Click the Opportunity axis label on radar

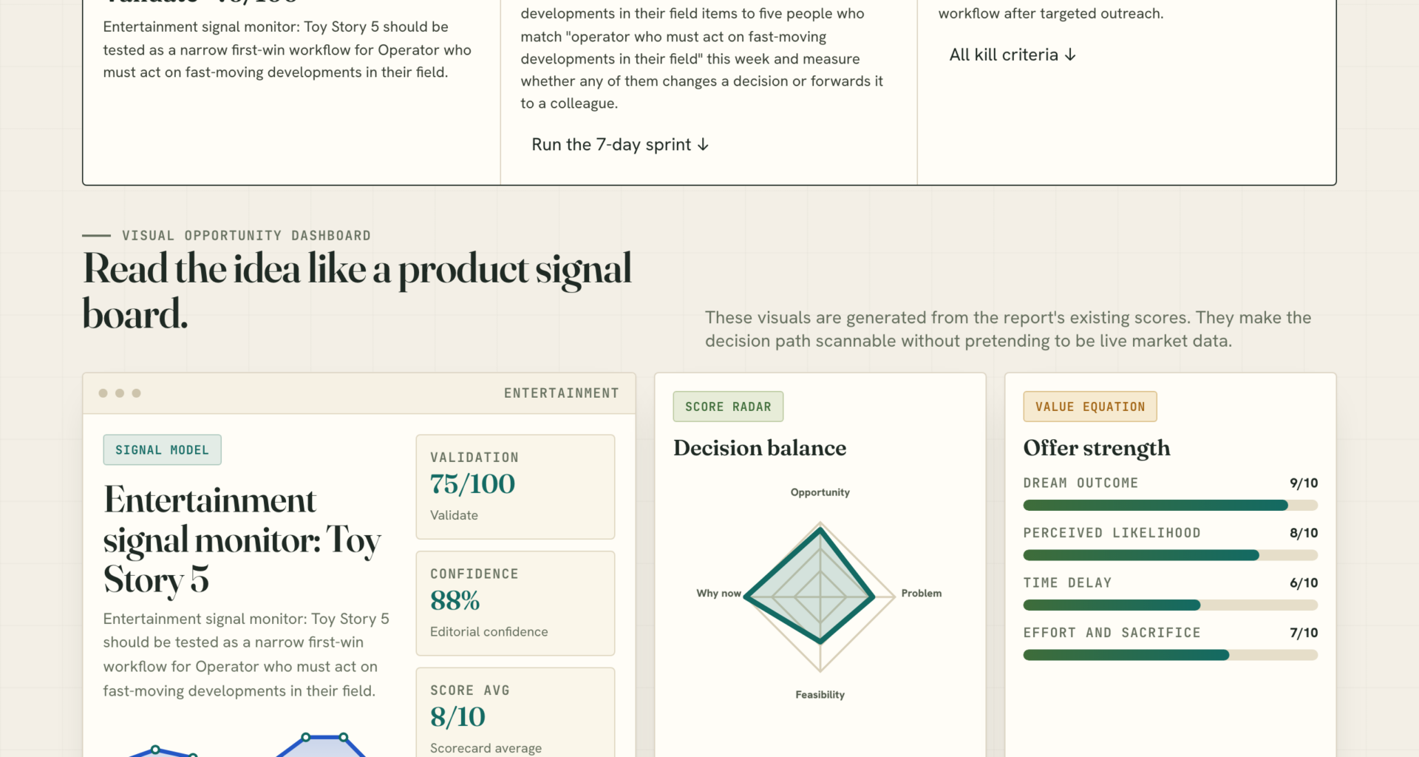click(x=820, y=492)
